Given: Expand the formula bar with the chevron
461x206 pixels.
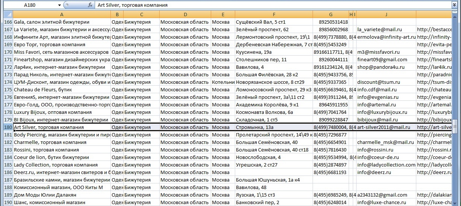Looking at the screenshot, I should (454, 5).
